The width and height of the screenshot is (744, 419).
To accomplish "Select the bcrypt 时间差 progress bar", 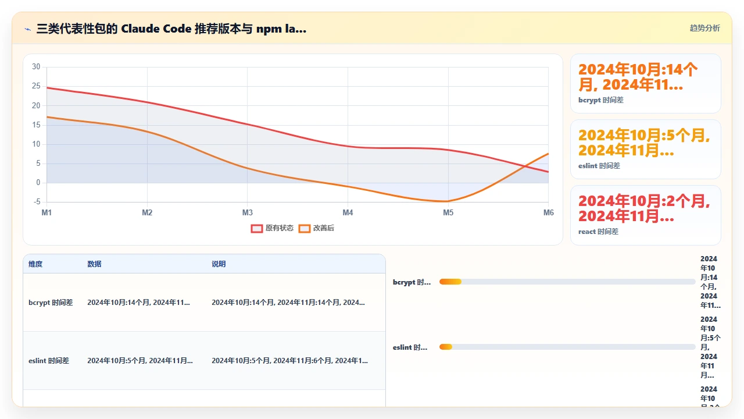I will pyautogui.click(x=567, y=282).
